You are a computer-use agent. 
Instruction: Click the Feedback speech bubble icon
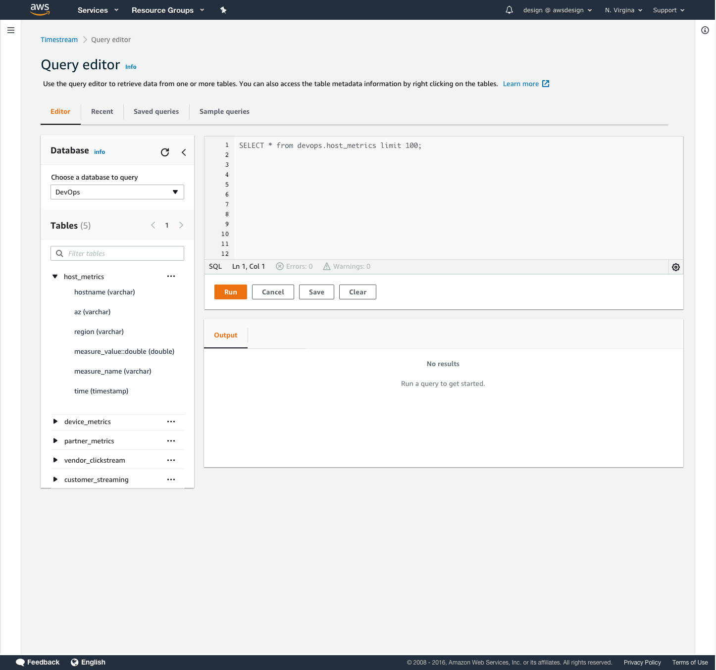pos(20,662)
